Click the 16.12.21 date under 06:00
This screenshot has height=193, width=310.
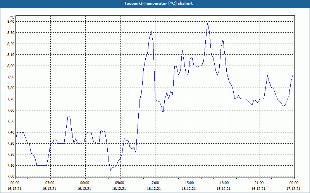[84, 189]
